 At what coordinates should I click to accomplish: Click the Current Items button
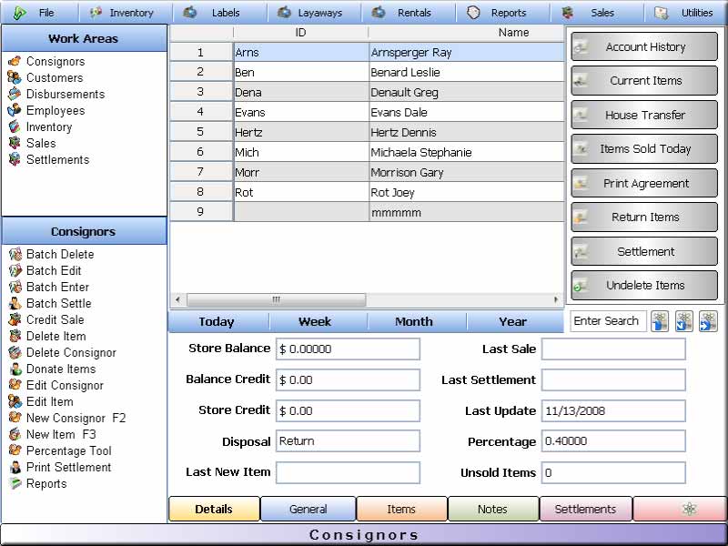pyautogui.click(x=644, y=80)
